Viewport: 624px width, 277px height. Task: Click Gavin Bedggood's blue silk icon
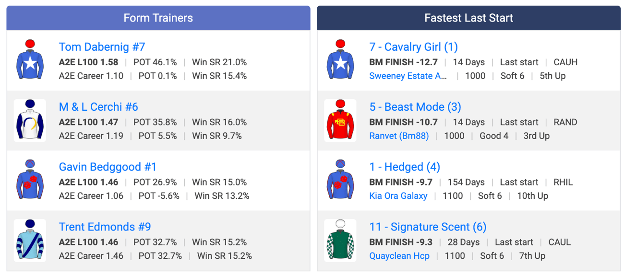[30, 181]
